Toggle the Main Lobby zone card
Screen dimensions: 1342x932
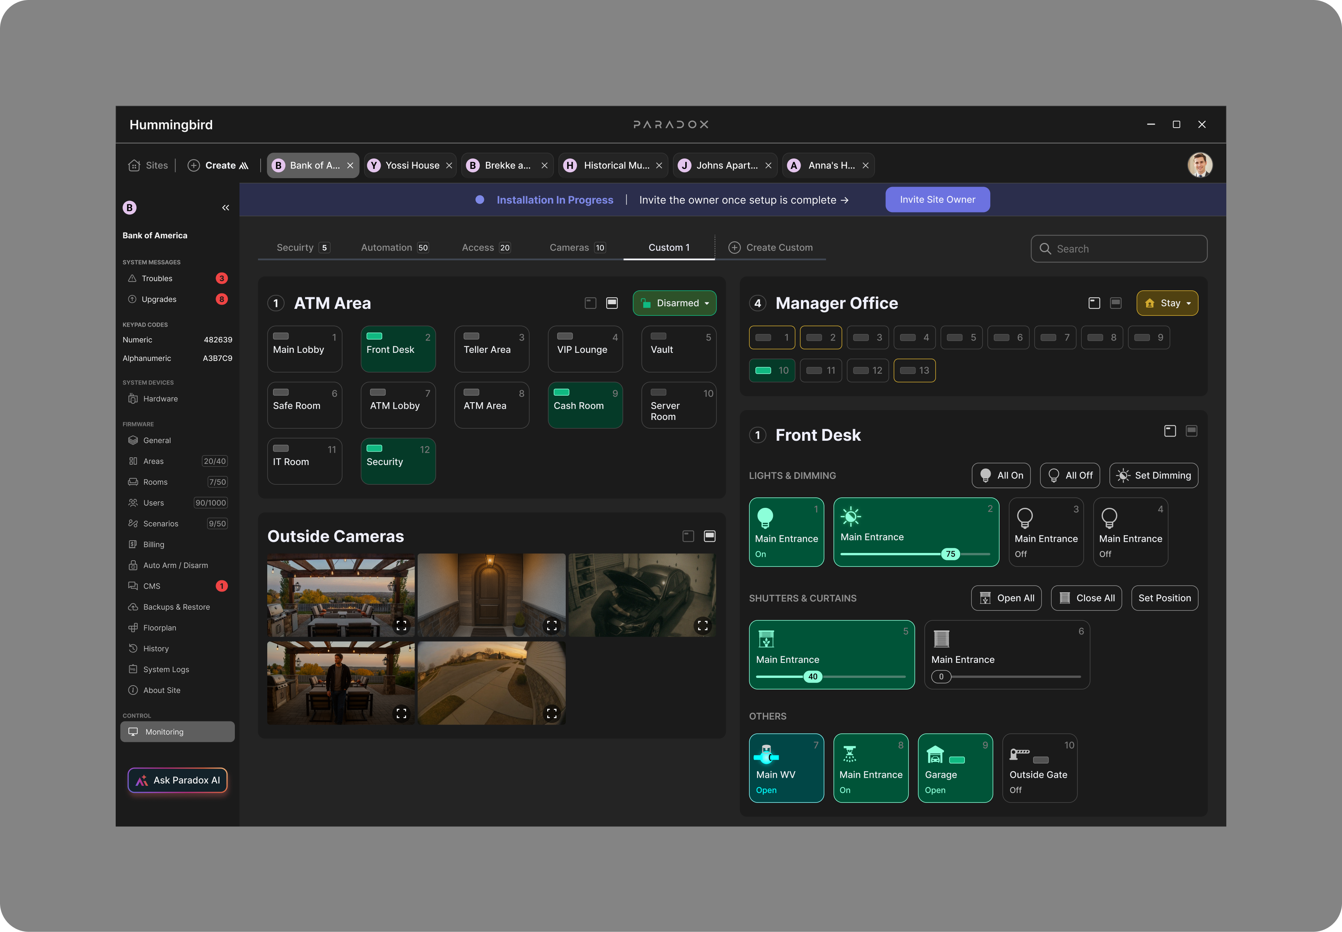(305, 349)
